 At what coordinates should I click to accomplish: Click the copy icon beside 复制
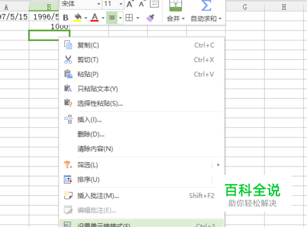pos(68,45)
